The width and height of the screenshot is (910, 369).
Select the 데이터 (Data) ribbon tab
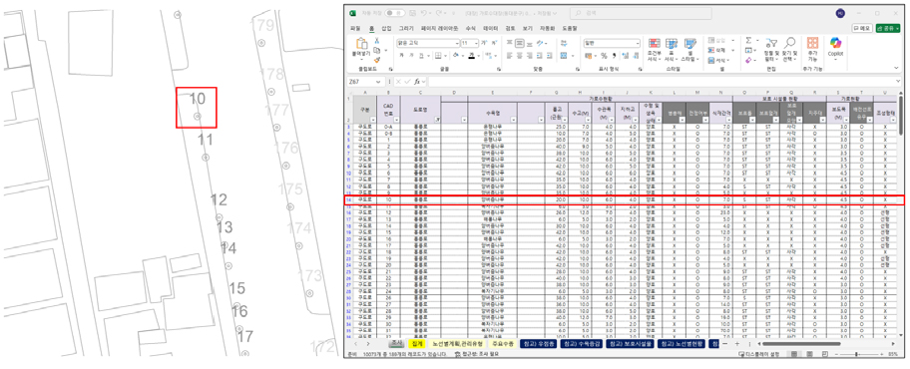490,29
